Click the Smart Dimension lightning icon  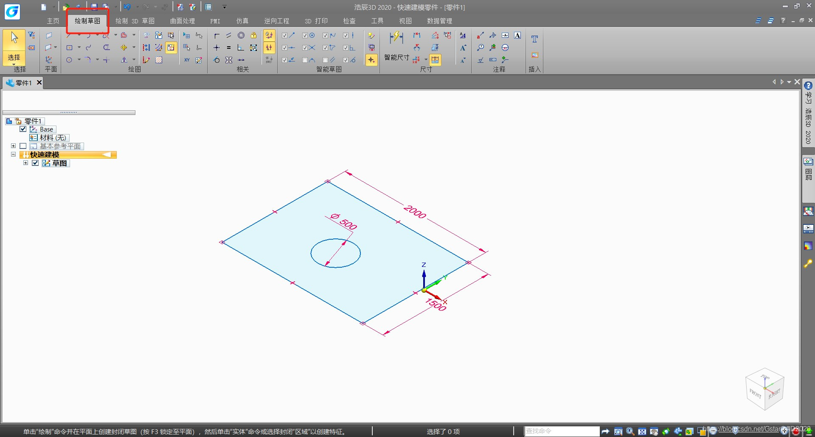[x=396, y=38]
